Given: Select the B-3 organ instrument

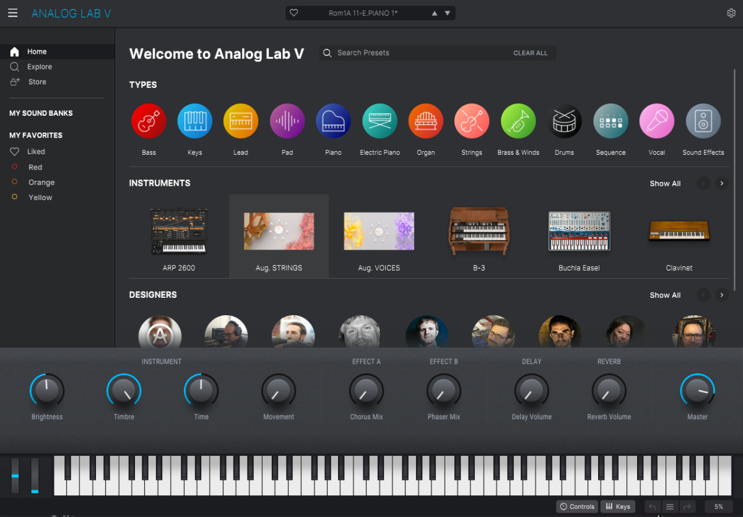Looking at the screenshot, I should [479, 237].
